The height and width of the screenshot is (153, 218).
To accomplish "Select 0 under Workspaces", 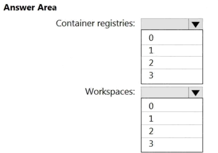I will [x=171, y=106].
